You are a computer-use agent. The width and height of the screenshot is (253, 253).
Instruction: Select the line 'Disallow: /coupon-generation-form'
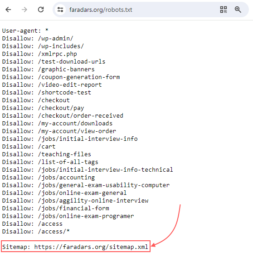coord(61,77)
